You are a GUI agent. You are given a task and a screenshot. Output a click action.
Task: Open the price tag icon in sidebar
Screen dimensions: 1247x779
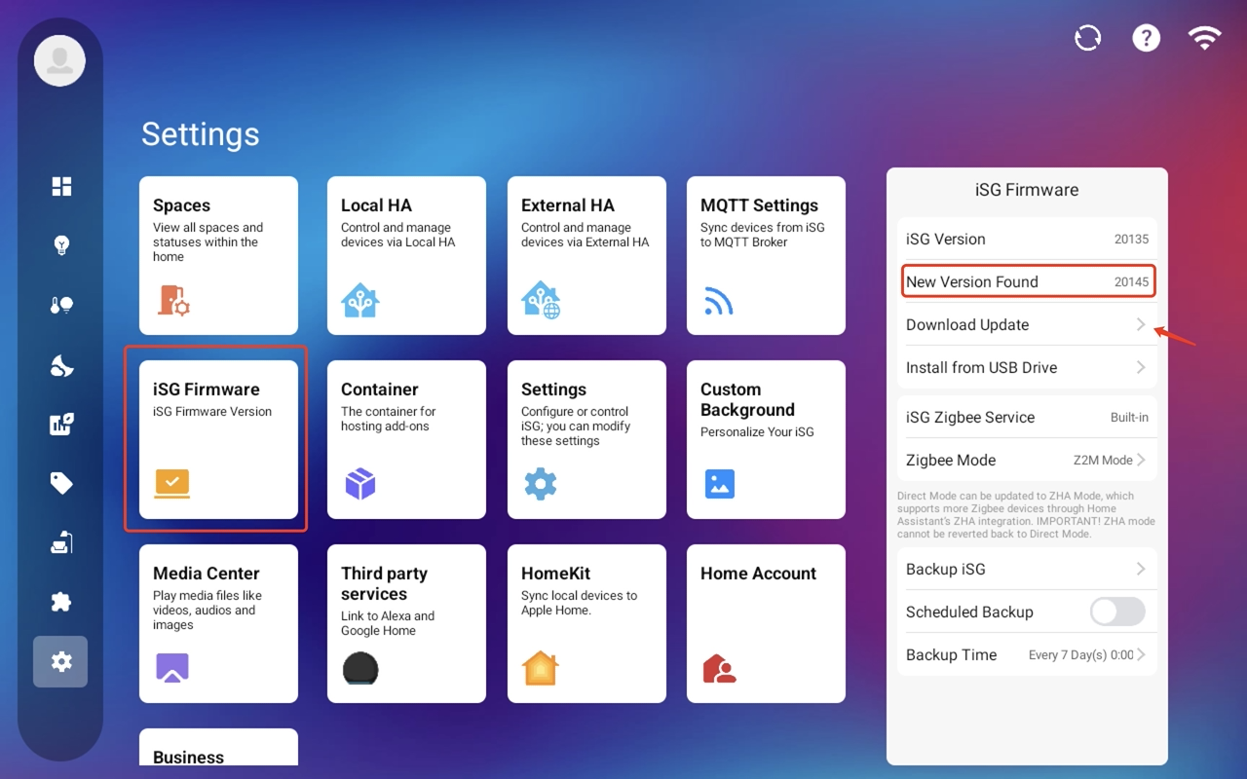[x=61, y=483]
